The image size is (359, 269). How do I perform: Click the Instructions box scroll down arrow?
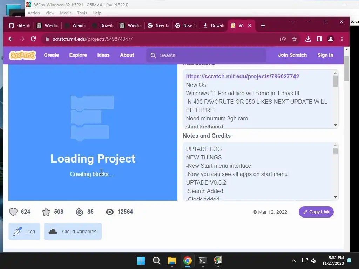point(336,125)
